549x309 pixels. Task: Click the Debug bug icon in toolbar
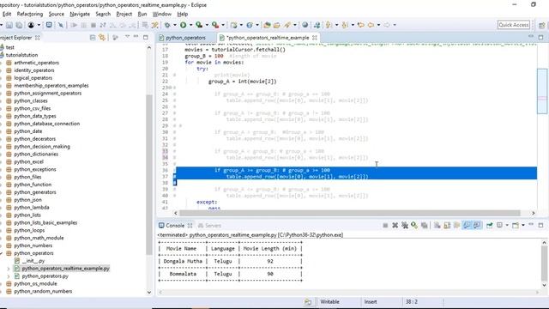[167, 25]
